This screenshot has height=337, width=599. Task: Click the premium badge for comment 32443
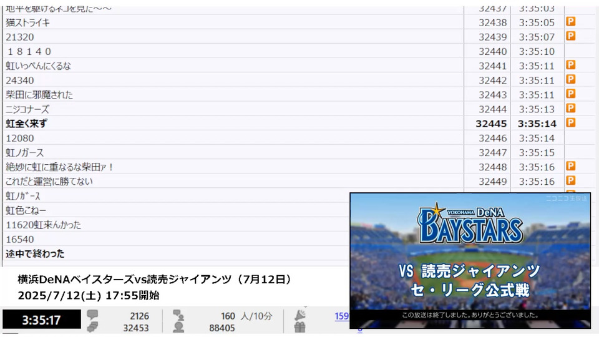tap(570, 94)
